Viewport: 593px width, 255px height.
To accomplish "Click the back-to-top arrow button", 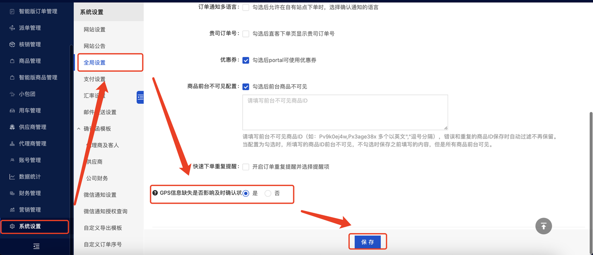I will pyautogui.click(x=543, y=226).
